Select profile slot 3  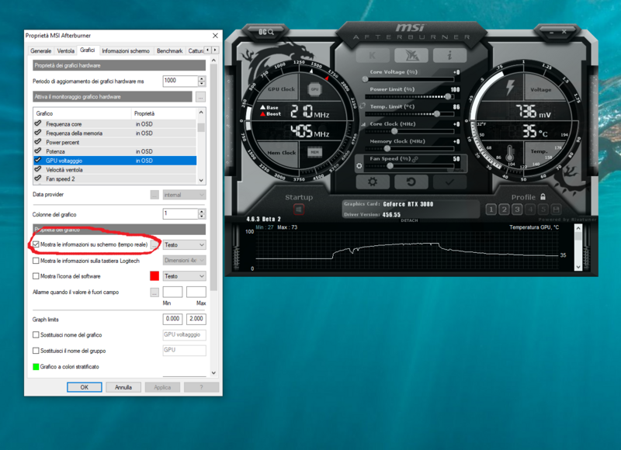pos(517,209)
